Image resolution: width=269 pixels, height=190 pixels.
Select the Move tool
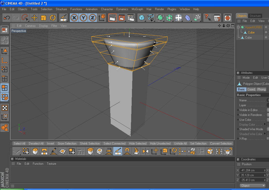click(x=34, y=18)
